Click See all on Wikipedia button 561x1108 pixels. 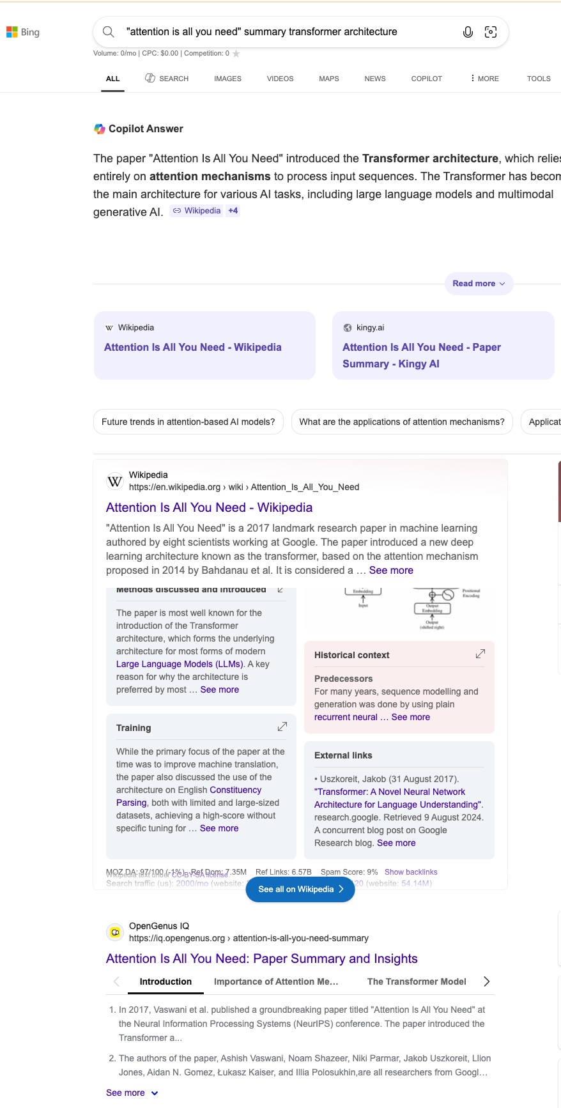click(300, 889)
